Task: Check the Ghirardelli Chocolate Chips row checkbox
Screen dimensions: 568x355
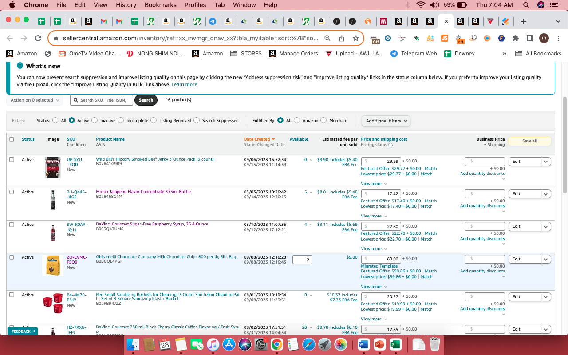Action: tap(12, 257)
